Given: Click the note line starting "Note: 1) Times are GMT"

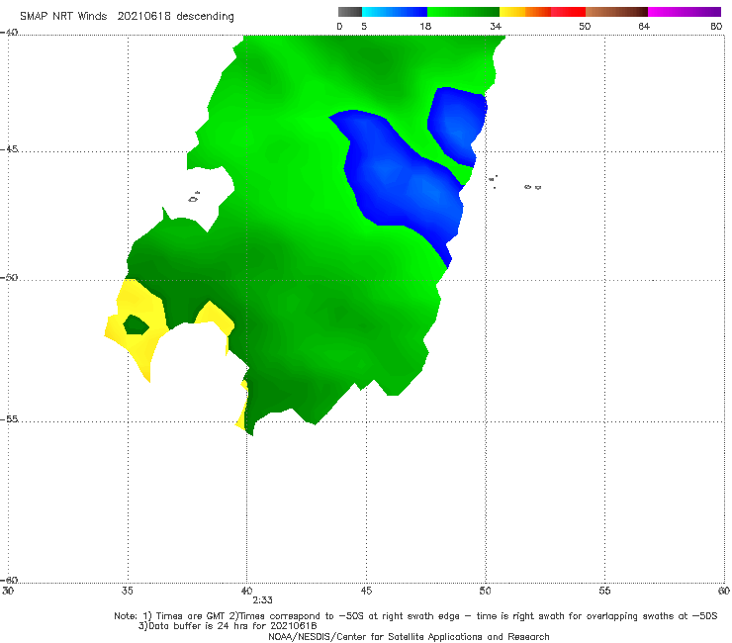Looking at the screenshot, I should coord(415,616).
